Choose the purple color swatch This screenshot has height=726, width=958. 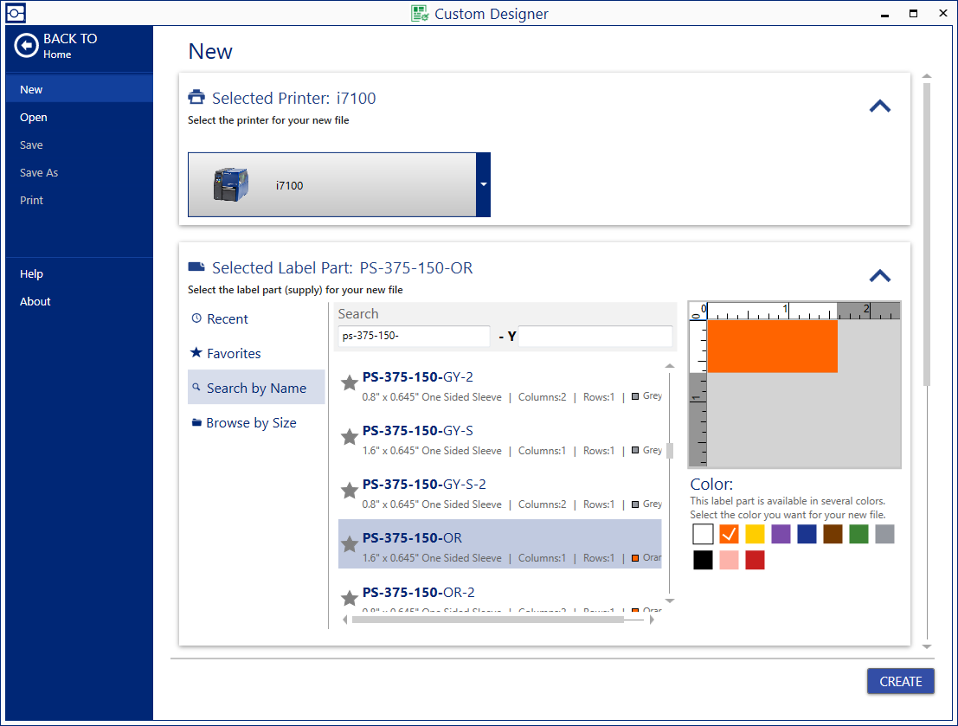[x=781, y=534]
